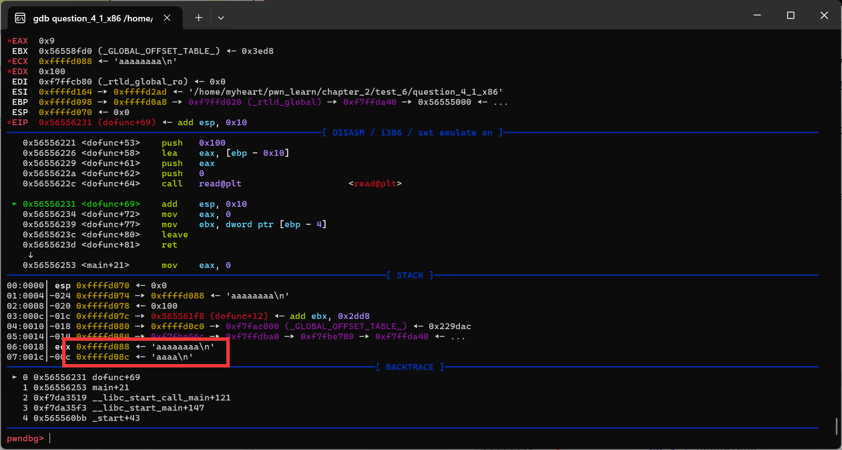Close the terminal window
This screenshot has height=450, width=842.
point(824,16)
